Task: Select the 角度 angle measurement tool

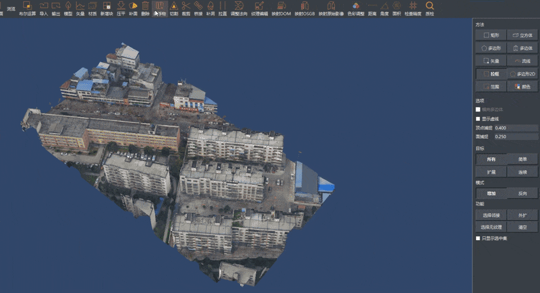Action: click(x=384, y=8)
